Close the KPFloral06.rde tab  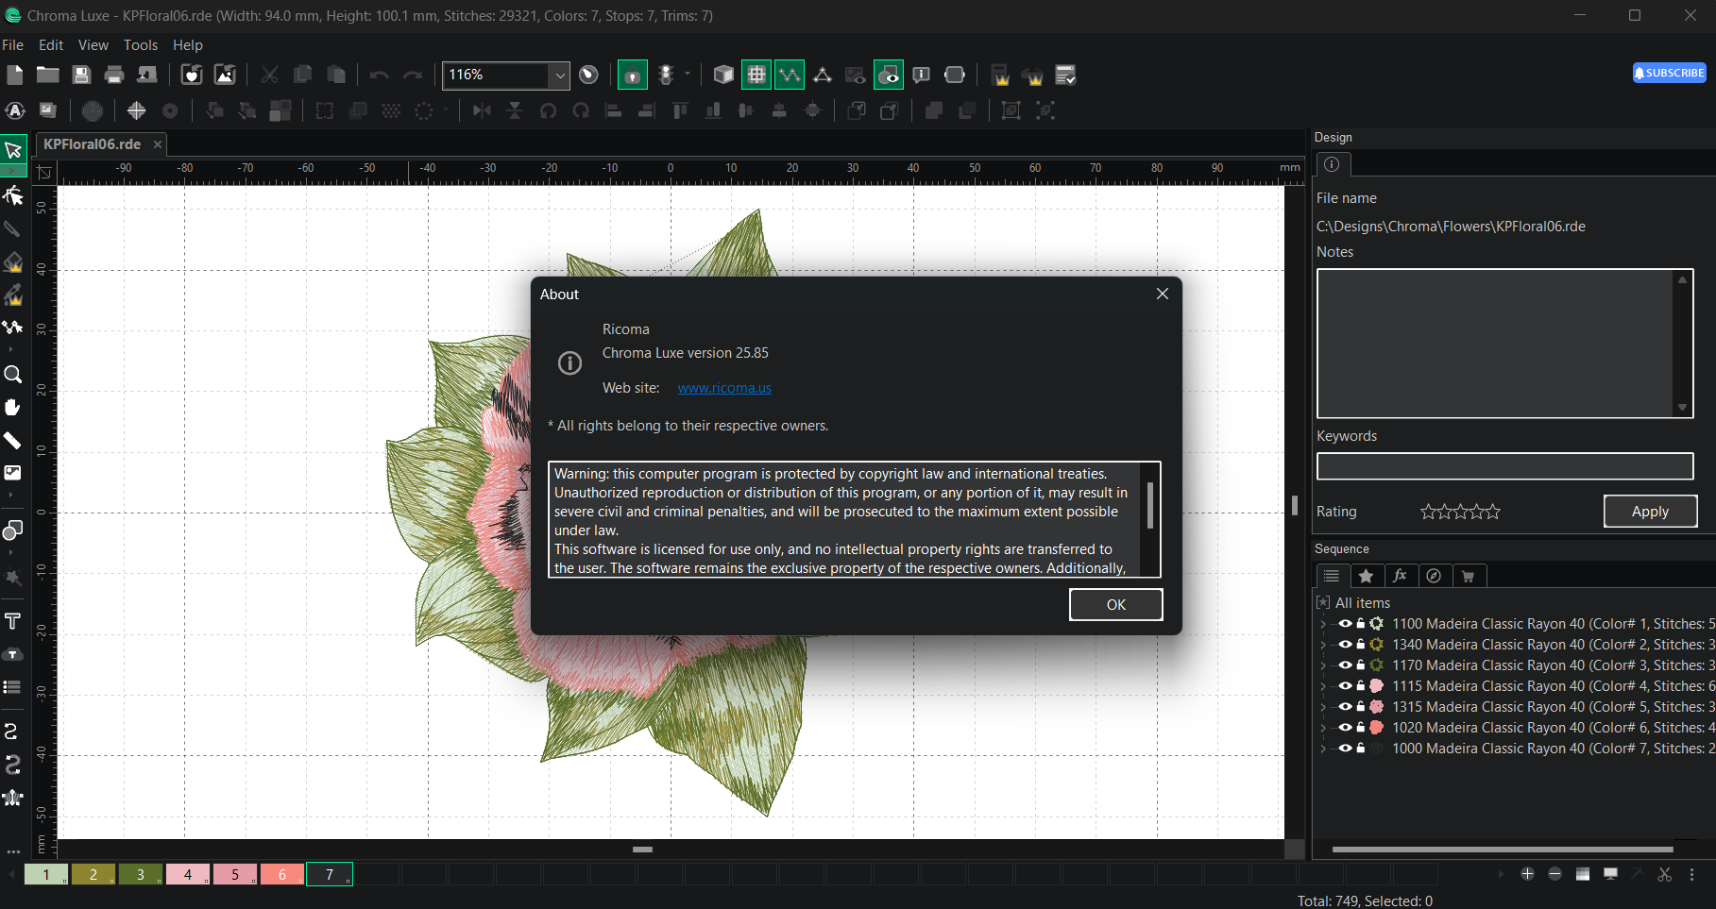tap(158, 144)
